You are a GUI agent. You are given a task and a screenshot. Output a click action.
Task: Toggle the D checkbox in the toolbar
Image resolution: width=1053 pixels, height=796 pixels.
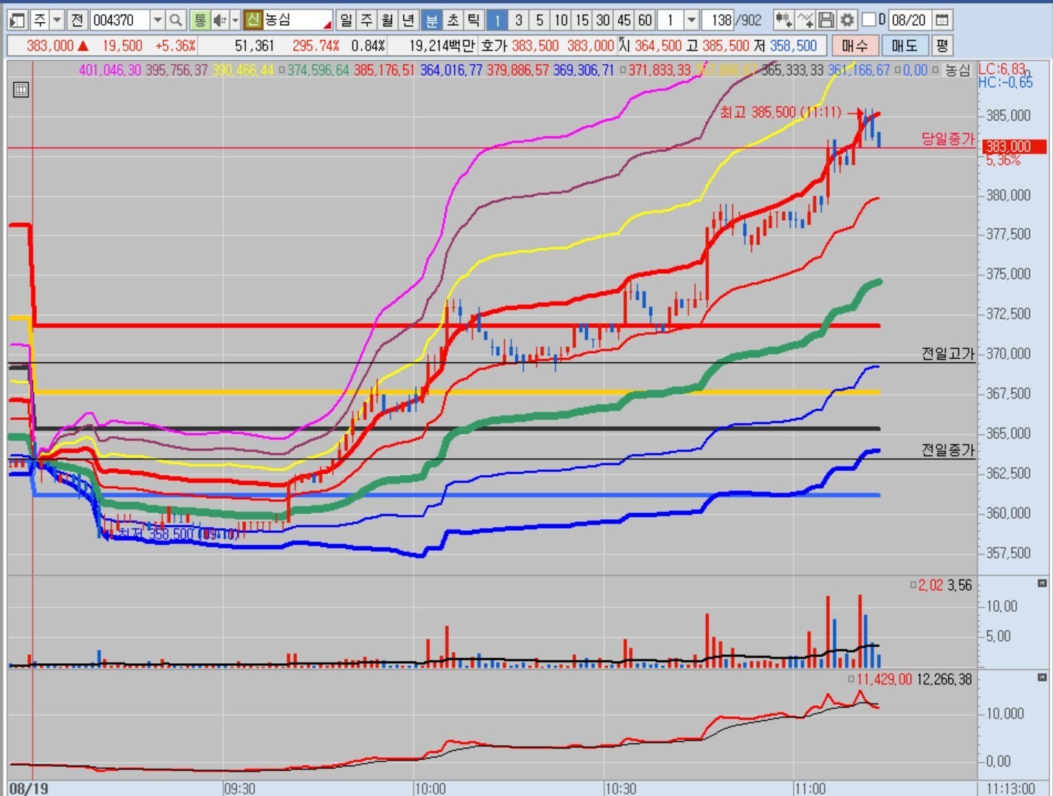pyautogui.click(x=869, y=20)
